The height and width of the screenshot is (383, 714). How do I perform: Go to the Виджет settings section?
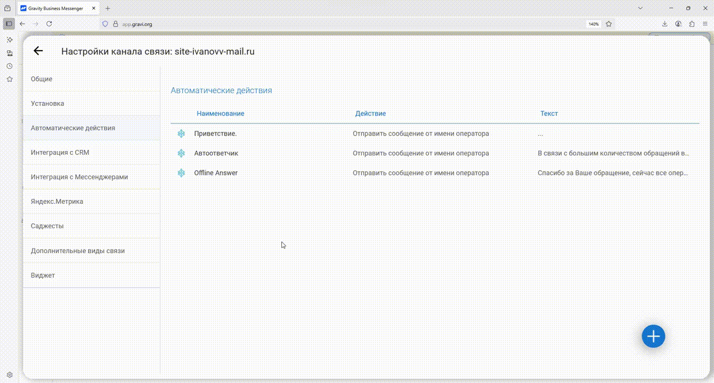[x=43, y=275]
